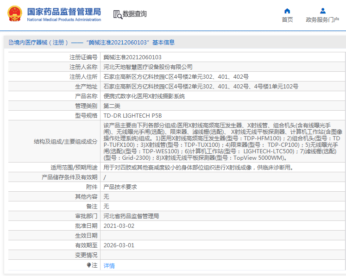The image size is (346, 276).
Task: Click the 产品储存条件及有效期 label
Action: (69, 177)
